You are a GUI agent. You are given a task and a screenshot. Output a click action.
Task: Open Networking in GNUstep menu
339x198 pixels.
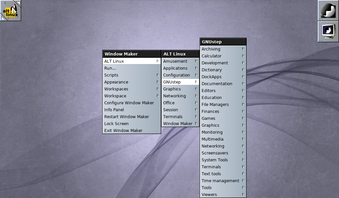click(223, 146)
